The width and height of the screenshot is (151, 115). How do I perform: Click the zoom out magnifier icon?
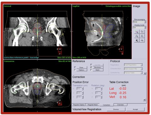pyautogui.click(x=142, y=36)
